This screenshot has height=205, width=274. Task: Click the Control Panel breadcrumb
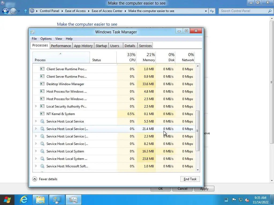(50, 11)
